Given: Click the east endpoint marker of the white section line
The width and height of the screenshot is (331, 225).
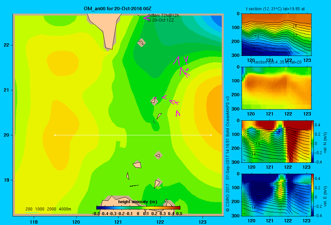Looking at the screenshot, I should tap(211, 135).
